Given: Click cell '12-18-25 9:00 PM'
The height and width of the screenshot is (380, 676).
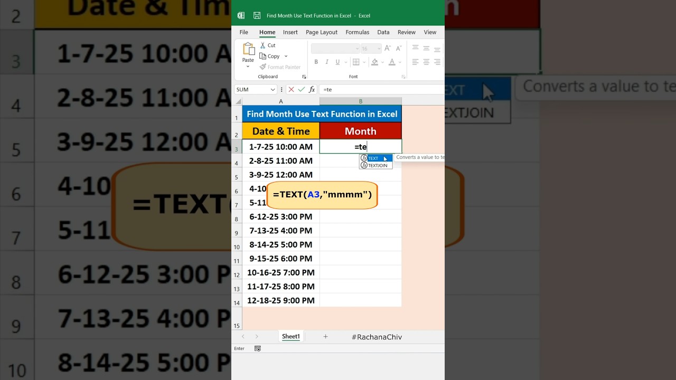Looking at the screenshot, I should (281, 300).
